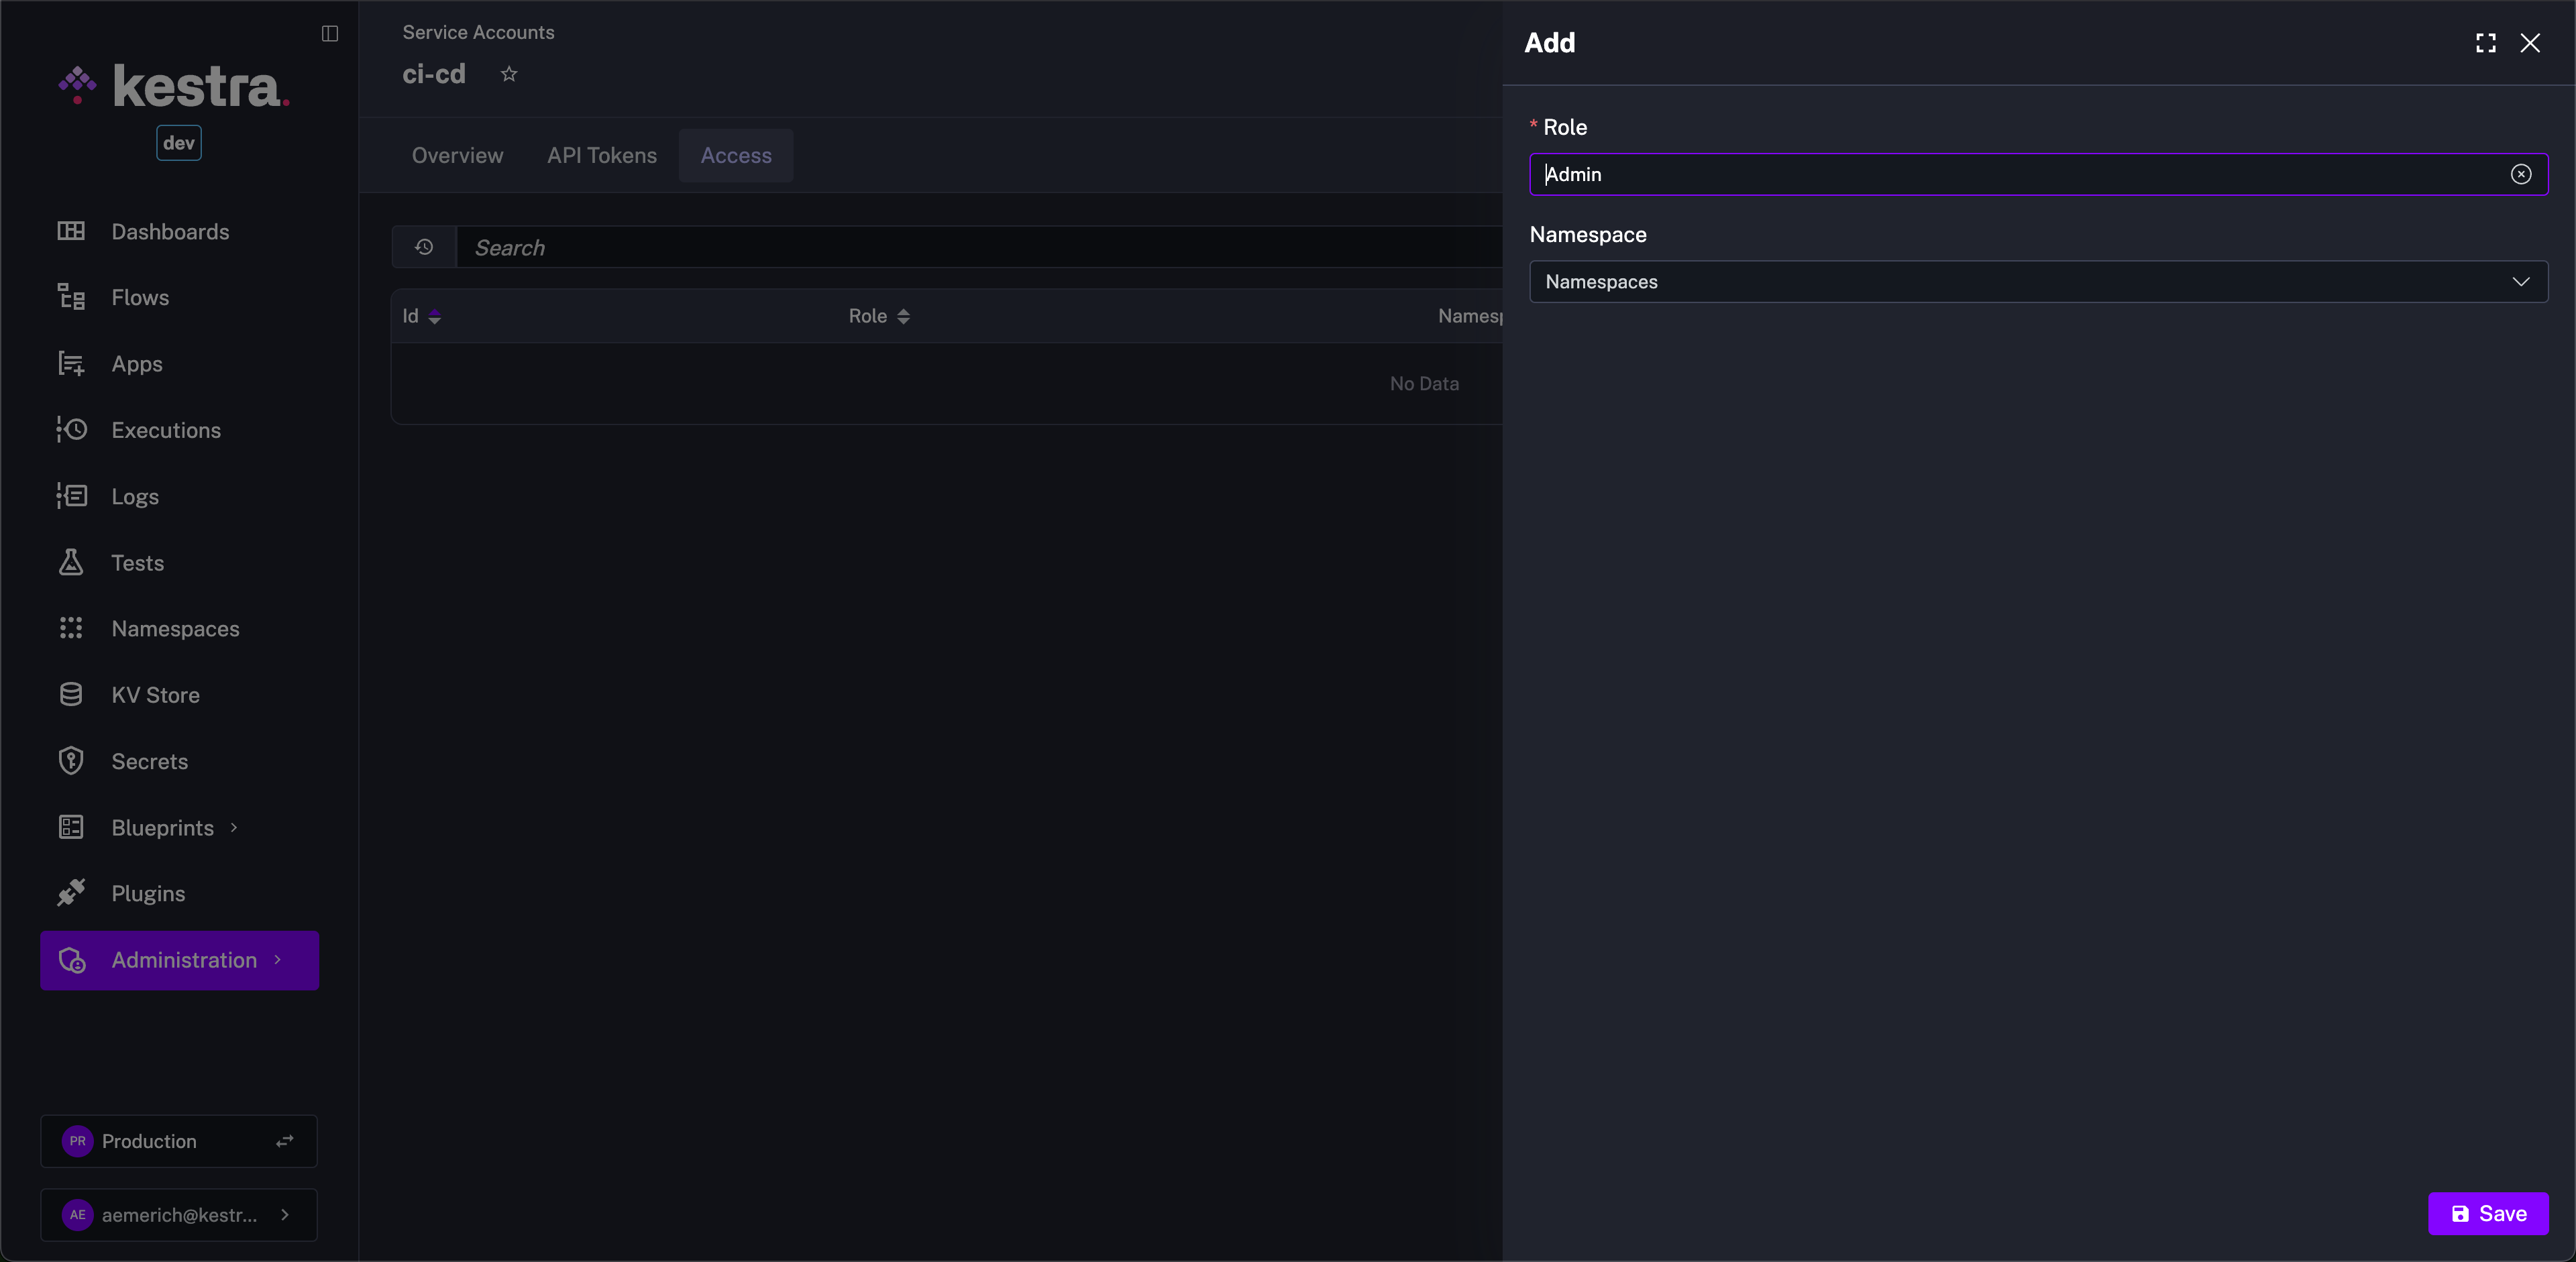Save the new Admin role assignment
Image resolution: width=2576 pixels, height=1262 pixels.
2488,1213
